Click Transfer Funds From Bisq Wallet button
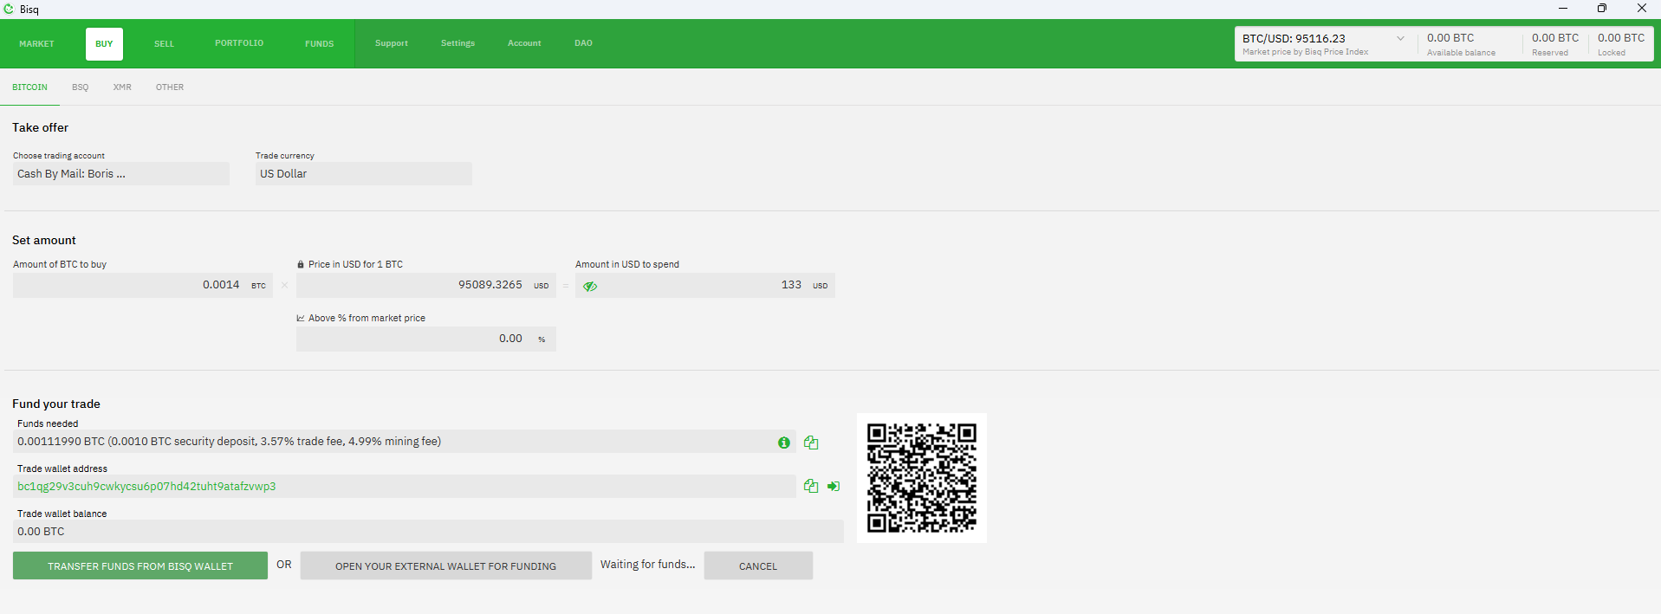Image resolution: width=1661 pixels, height=614 pixels. (140, 566)
